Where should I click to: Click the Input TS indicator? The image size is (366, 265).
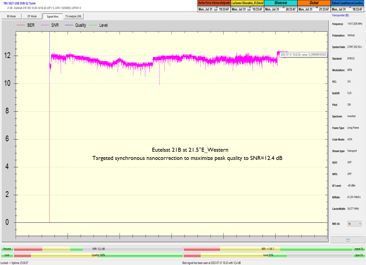pyautogui.click(x=359, y=249)
